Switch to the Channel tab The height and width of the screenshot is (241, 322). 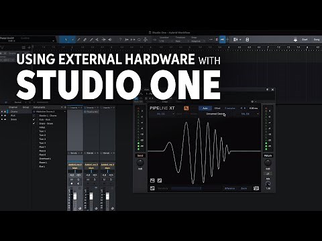coord(13,107)
